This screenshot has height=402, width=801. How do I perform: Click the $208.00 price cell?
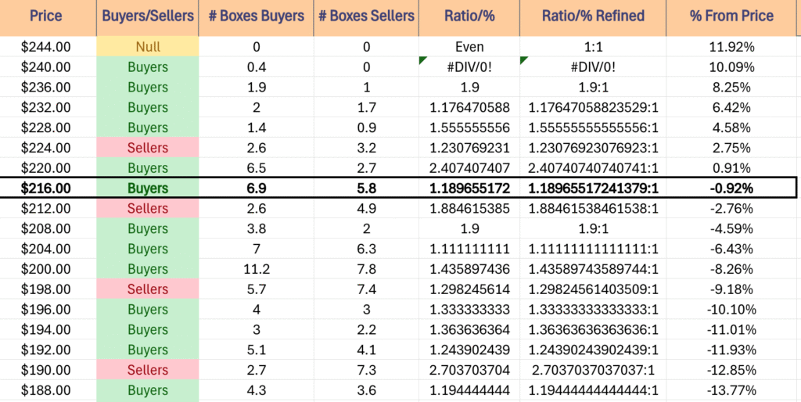tap(48, 229)
